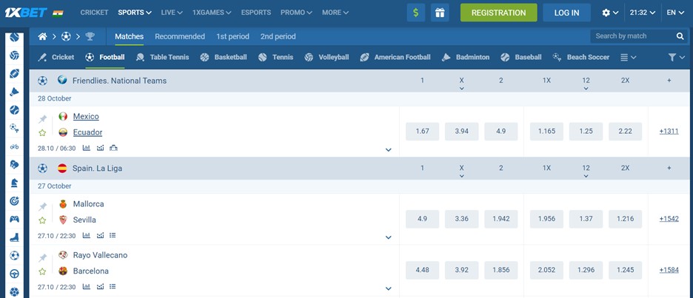Image resolution: width=693 pixels, height=298 pixels.
Task: Favorite the Mexico vs Ecuador match star
Action: coord(42,133)
